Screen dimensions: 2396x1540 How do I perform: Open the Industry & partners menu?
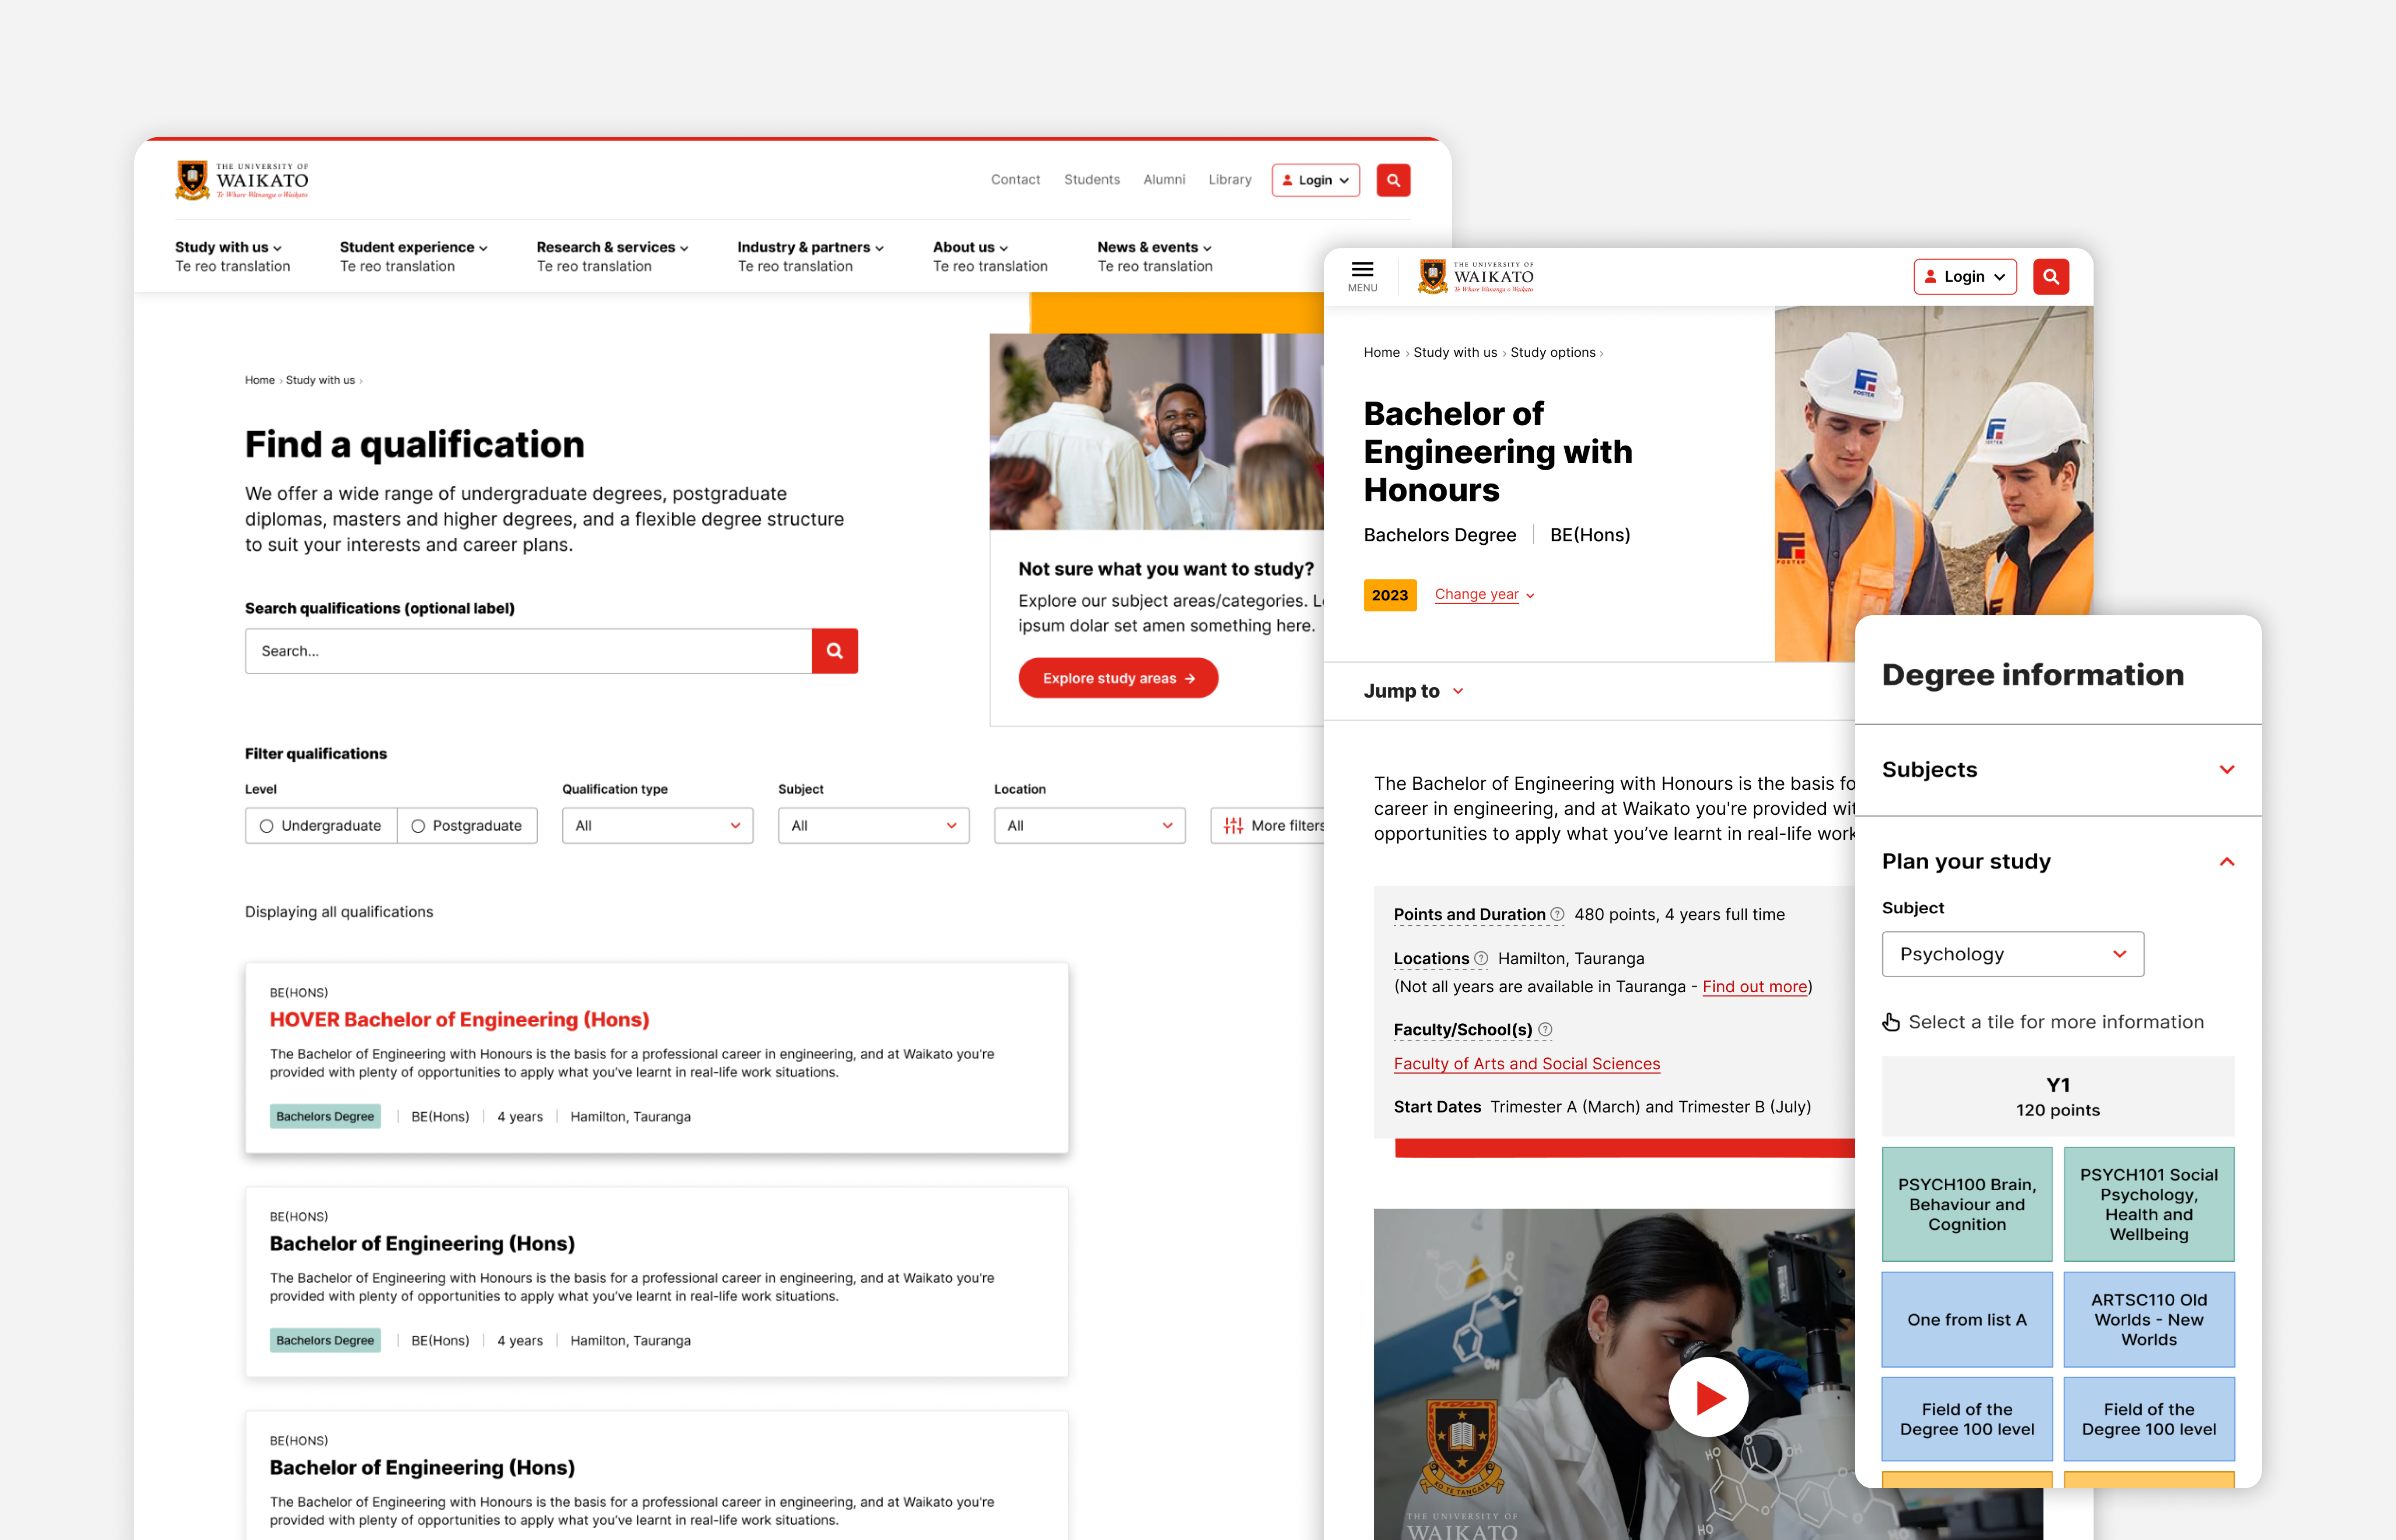(810, 247)
